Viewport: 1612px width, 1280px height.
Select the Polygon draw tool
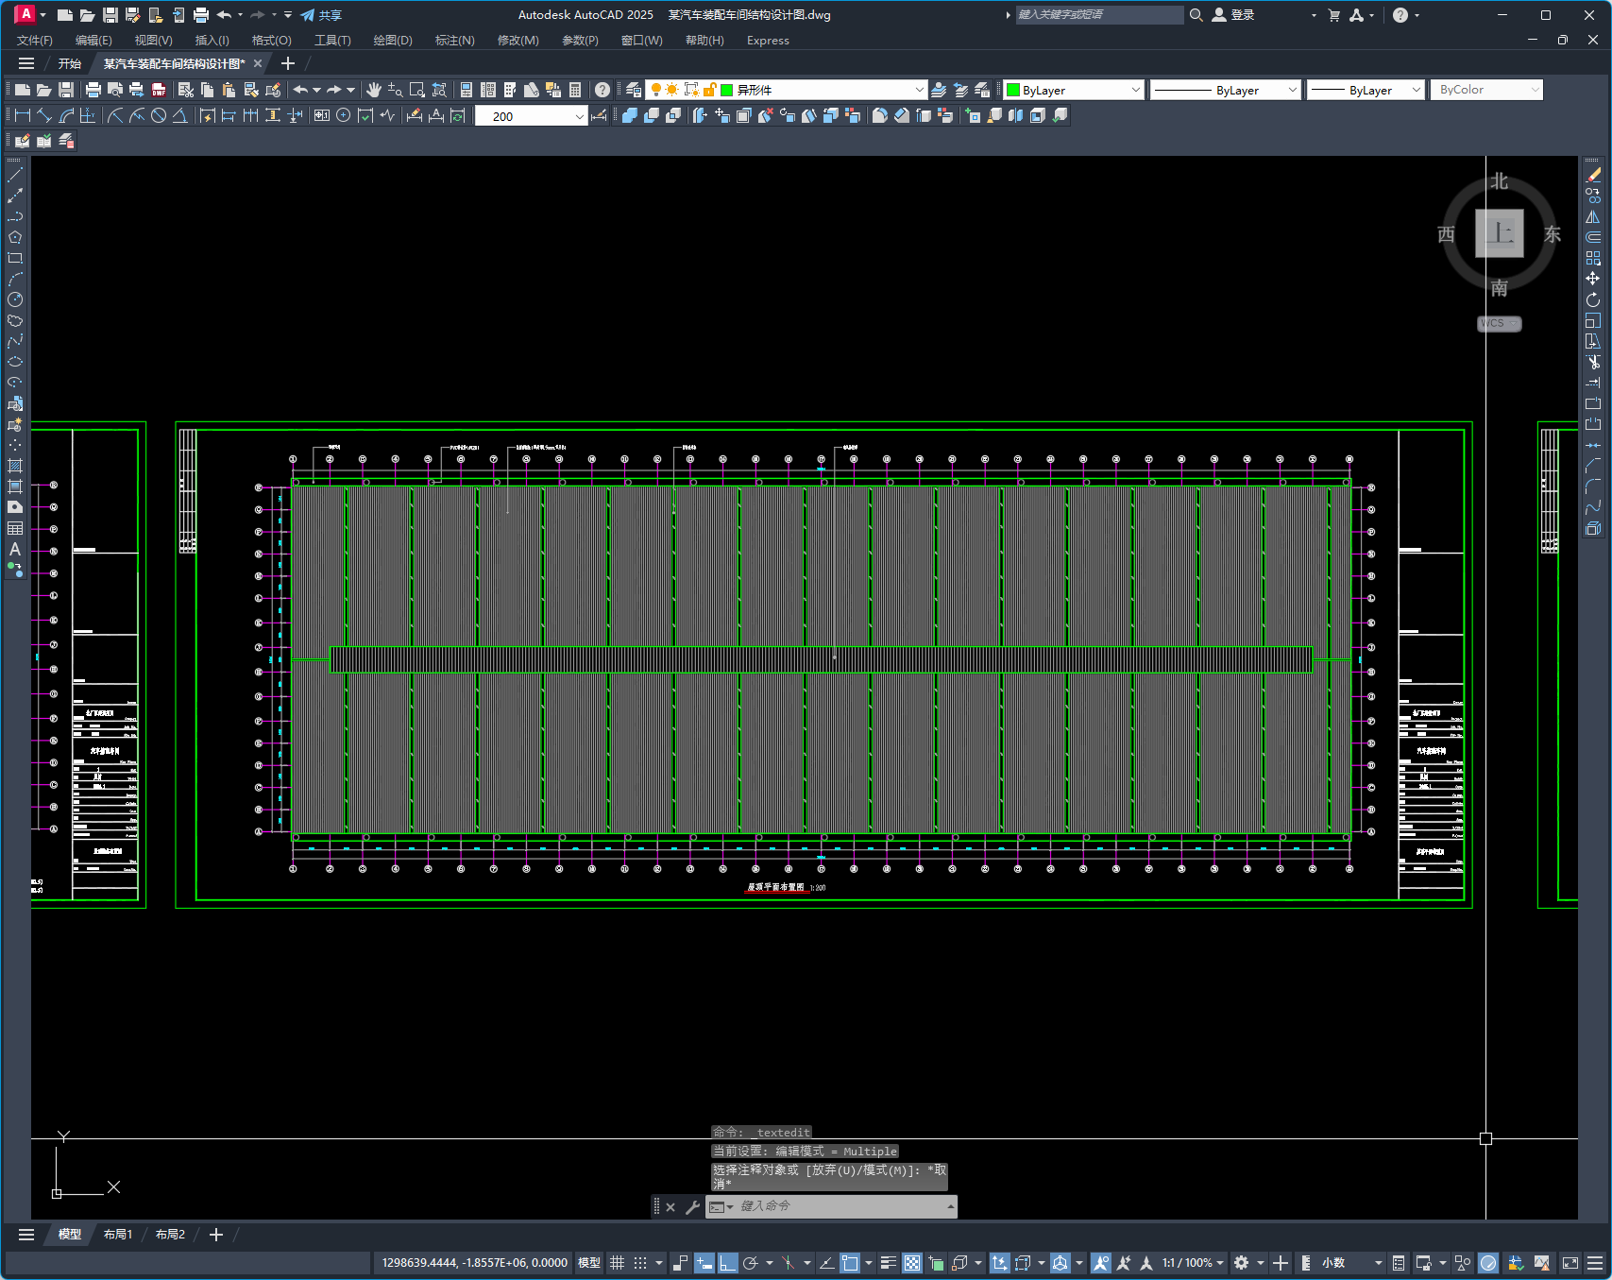[15, 237]
